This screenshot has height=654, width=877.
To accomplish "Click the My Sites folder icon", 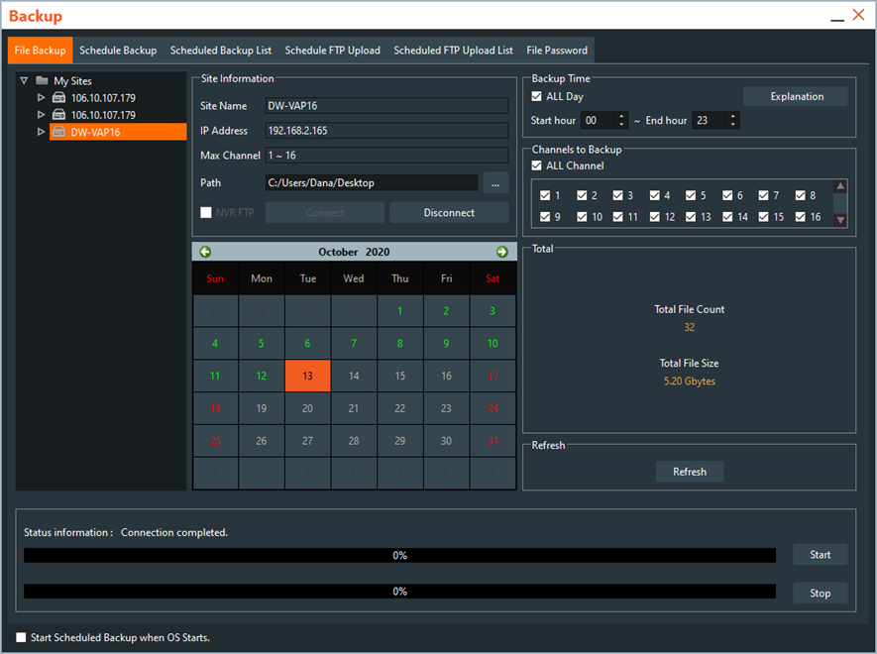I will point(42,81).
